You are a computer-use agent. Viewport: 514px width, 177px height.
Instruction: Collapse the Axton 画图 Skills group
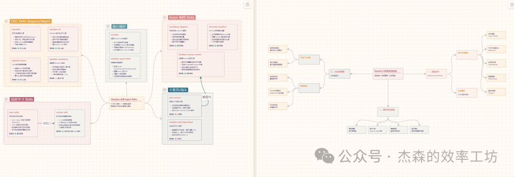(x=165, y=17)
